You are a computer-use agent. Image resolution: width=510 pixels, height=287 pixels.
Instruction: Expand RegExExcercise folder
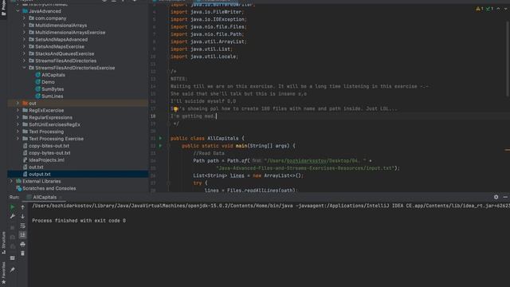[18, 110]
